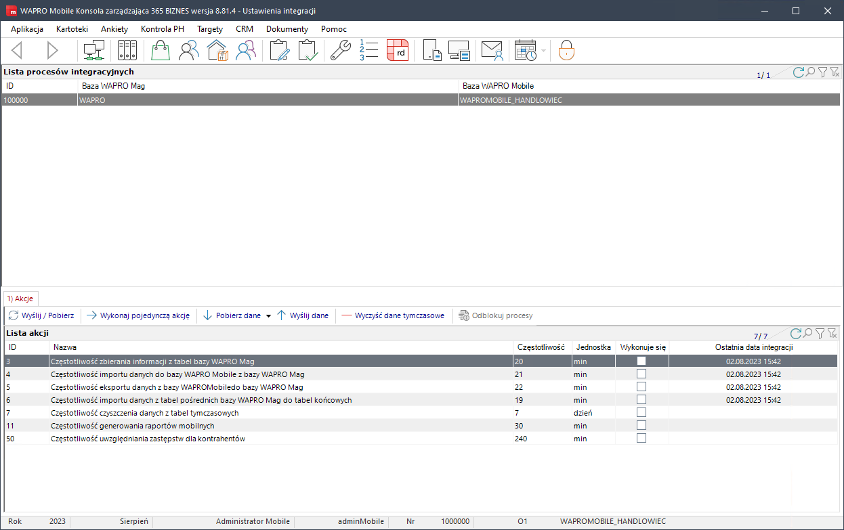Image resolution: width=844 pixels, height=530 pixels.
Task: Select the '1) Akcje' tab
Action: click(21, 298)
